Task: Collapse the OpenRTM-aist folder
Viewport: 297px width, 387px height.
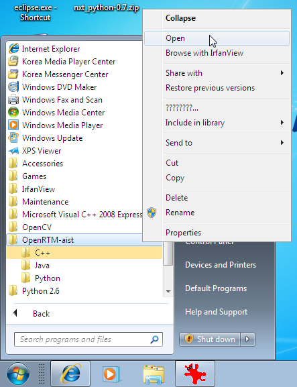Action: tap(74, 240)
